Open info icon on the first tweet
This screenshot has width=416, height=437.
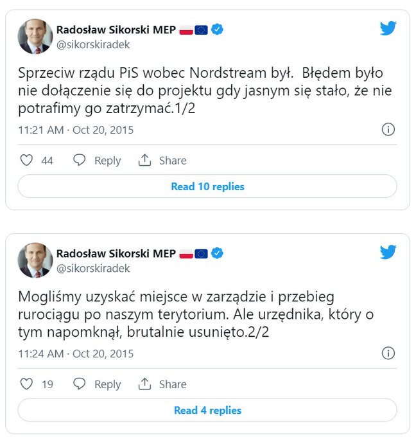(388, 130)
